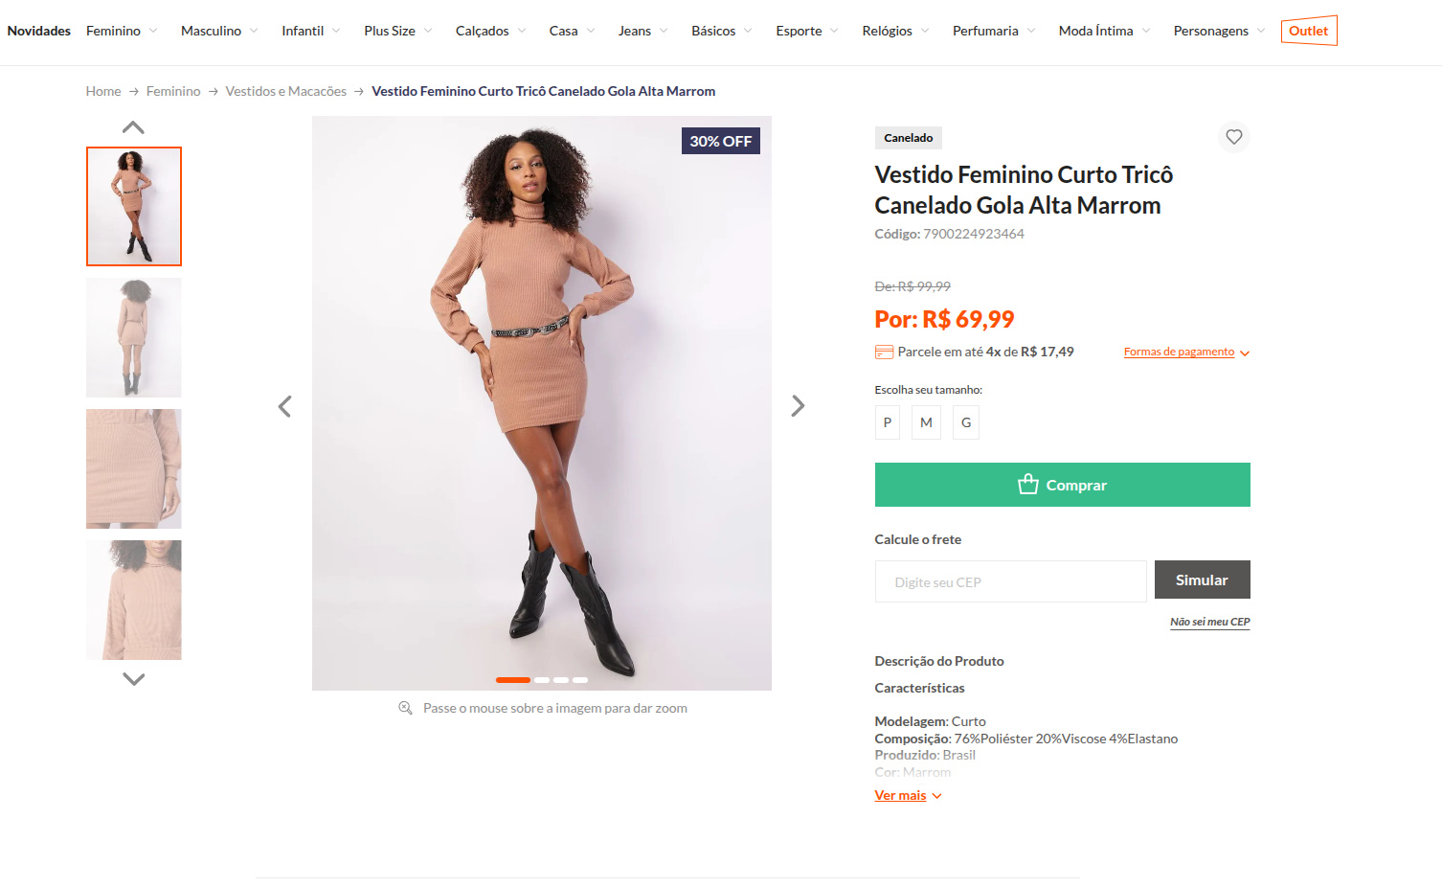Click the magnifier zoom icon below image
This screenshot has width=1442, height=887.
405,708
